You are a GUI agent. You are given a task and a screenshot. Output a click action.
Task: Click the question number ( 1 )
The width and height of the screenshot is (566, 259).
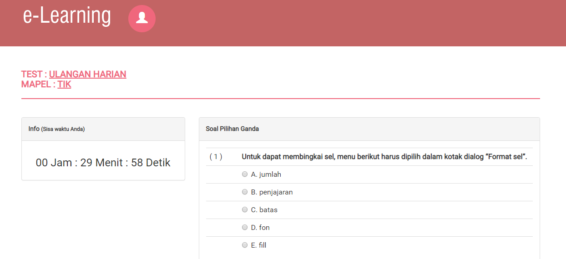[x=216, y=157]
